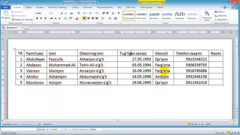Image resolution: width=240 pixels, height=135 pixels.
Task: Open Font (Шрифт) dialog launcher
Action: click(80, 23)
